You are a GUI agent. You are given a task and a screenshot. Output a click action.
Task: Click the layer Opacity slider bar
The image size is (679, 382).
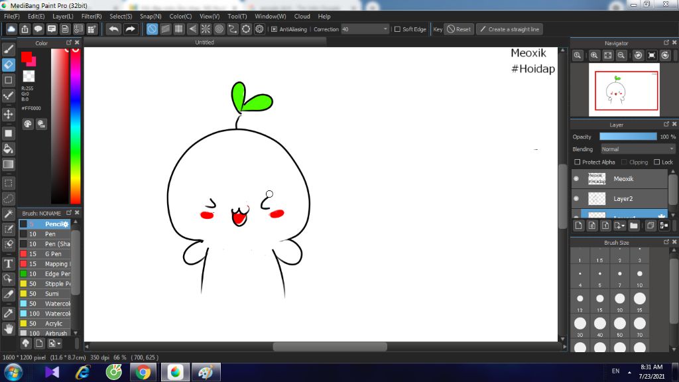tap(628, 137)
